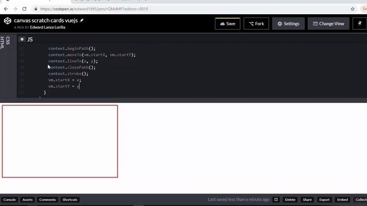The height and width of the screenshot is (206, 367).
Task: Click the context.closePath() code line
Action: pos(72,68)
